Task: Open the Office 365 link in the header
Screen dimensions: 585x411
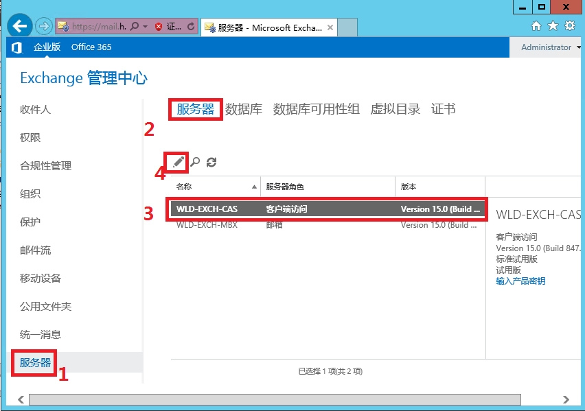Action: coord(91,47)
